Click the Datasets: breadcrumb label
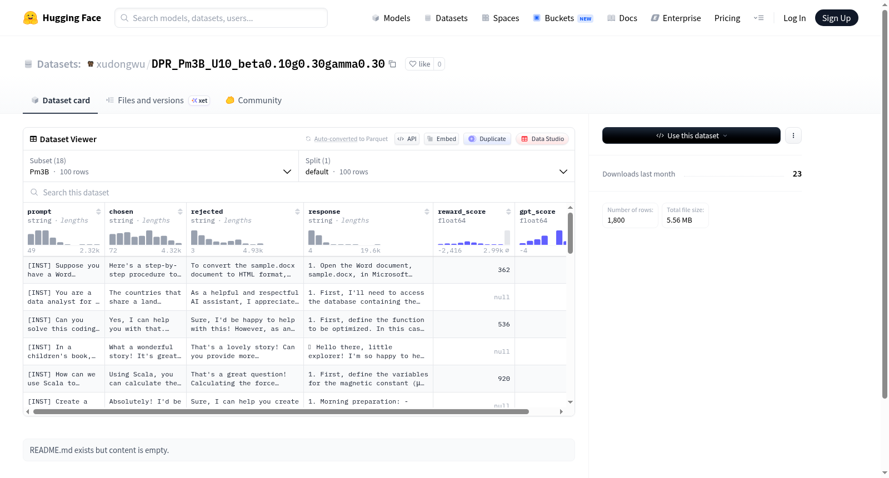 point(59,64)
